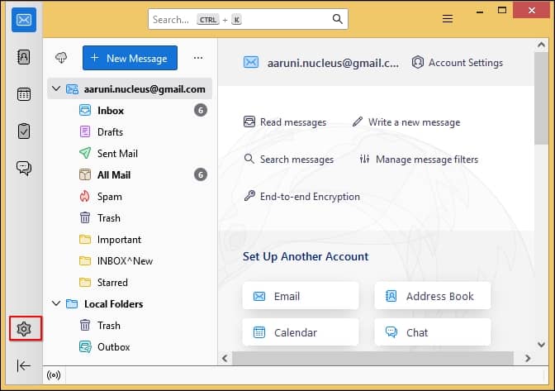Switch to the Tasks space icon
Screen dimensions: 555x391
(x=23, y=131)
